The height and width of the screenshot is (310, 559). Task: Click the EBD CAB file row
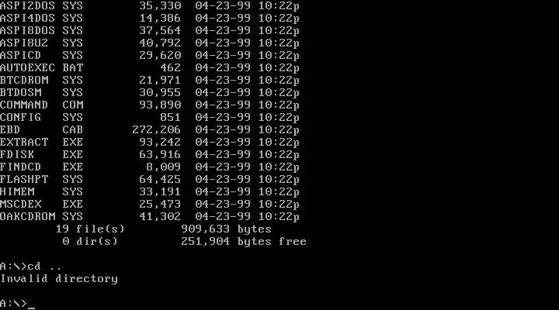point(149,129)
